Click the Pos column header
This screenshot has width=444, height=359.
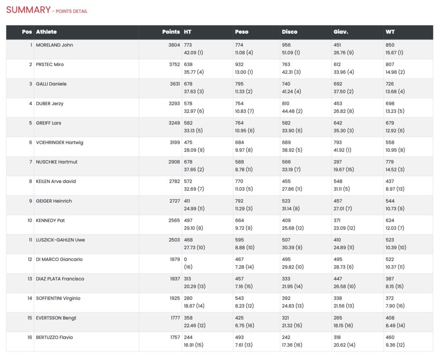[x=27, y=32]
